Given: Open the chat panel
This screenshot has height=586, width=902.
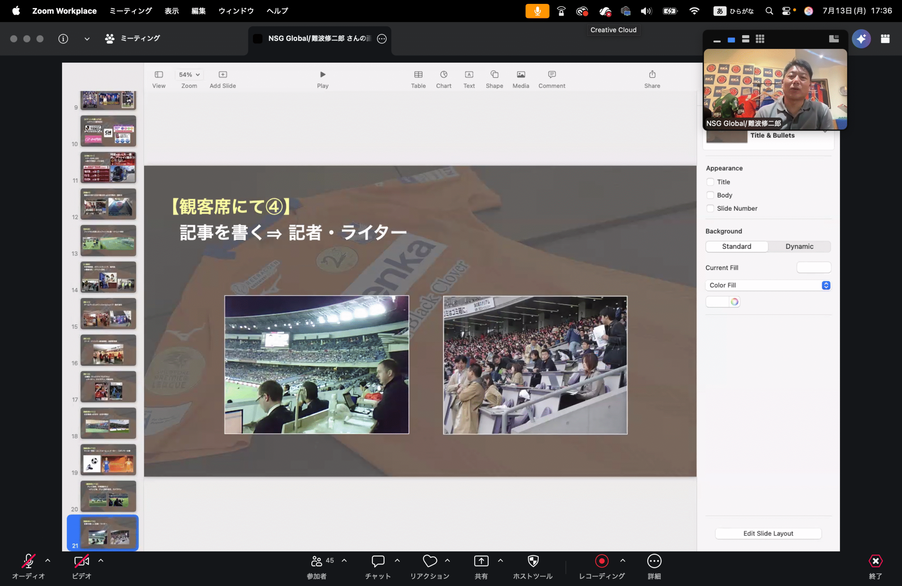Looking at the screenshot, I should pos(378,561).
